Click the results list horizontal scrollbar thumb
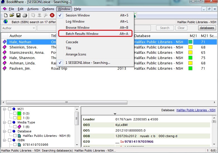The height and width of the screenshot is (153, 218). [67, 102]
